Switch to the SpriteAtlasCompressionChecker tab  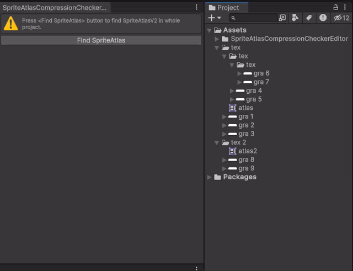click(x=55, y=8)
